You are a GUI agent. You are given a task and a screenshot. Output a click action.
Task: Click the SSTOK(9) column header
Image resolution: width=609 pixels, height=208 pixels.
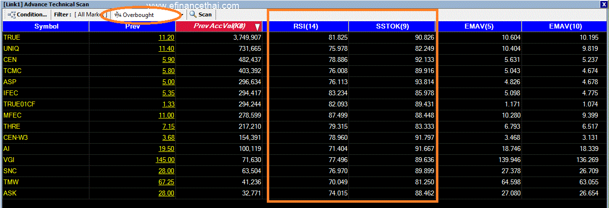[x=392, y=26]
